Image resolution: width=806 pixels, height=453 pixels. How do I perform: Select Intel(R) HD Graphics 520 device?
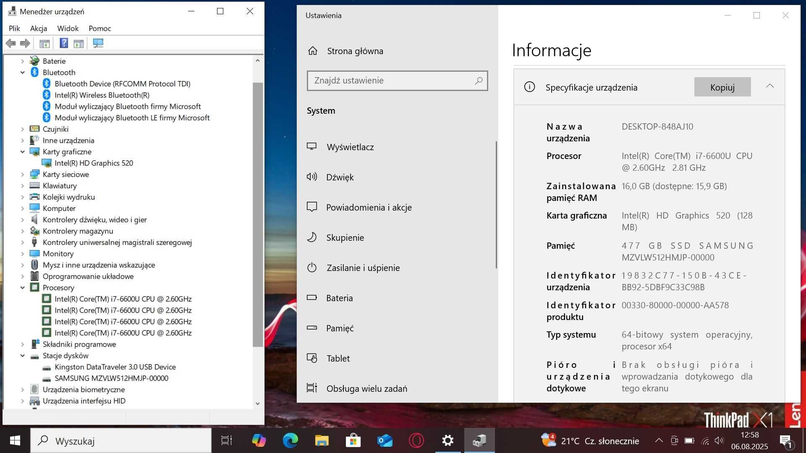(x=94, y=163)
